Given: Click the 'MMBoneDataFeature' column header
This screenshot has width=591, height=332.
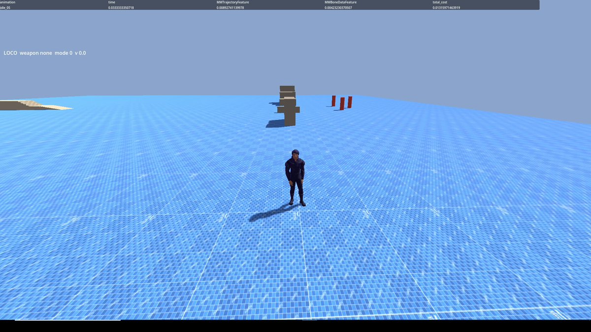Looking at the screenshot, I should click(340, 2).
